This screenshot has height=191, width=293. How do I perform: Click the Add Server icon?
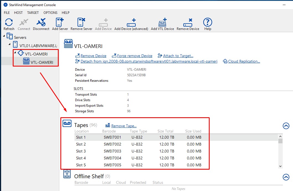60,23
